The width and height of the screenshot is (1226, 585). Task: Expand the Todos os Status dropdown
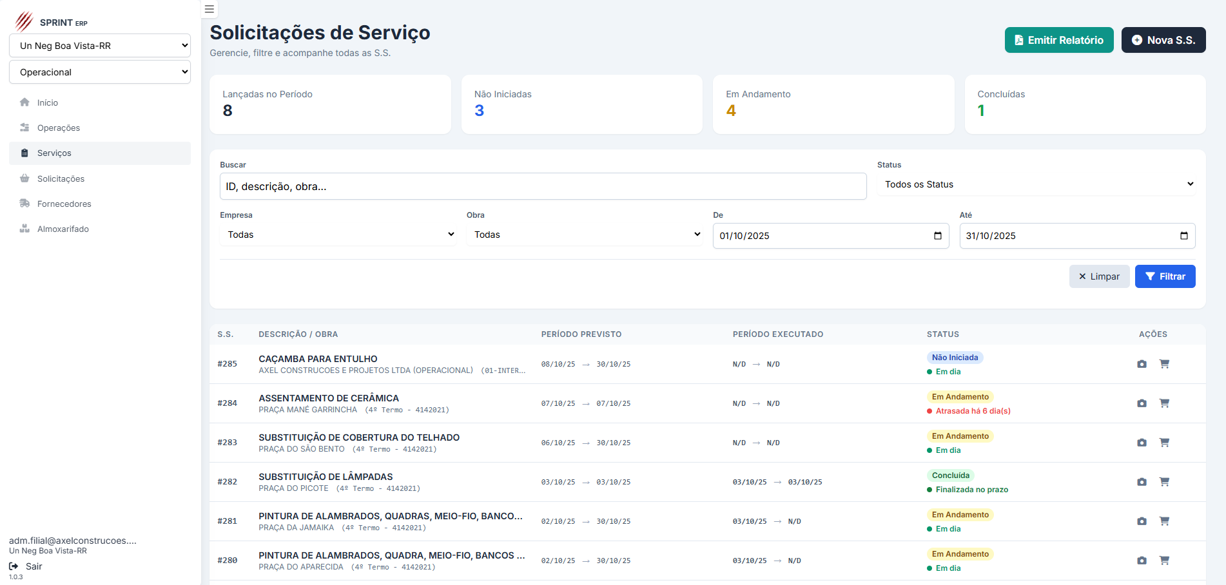pos(1036,184)
